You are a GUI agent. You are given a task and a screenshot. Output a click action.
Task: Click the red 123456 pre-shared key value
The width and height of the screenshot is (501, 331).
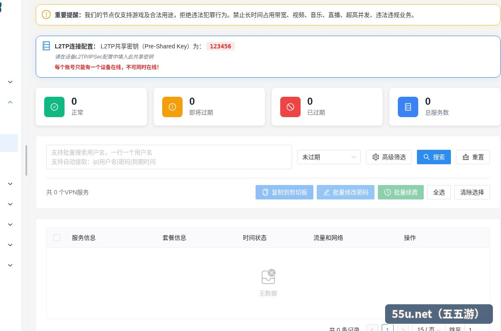(220, 46)
